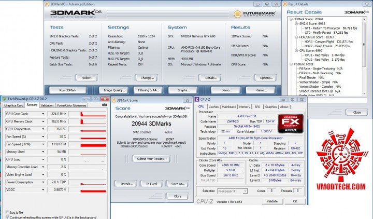Select GT1 - Return To Proxycon tree row
373x219 pixels.
pos(331,28)
